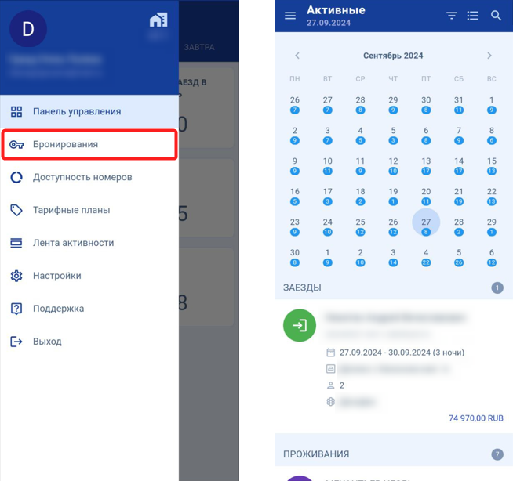The image size is (513, 481).
Task: Click the booking source flower icon
Action: pyautogui.click(x=330, y=402)
